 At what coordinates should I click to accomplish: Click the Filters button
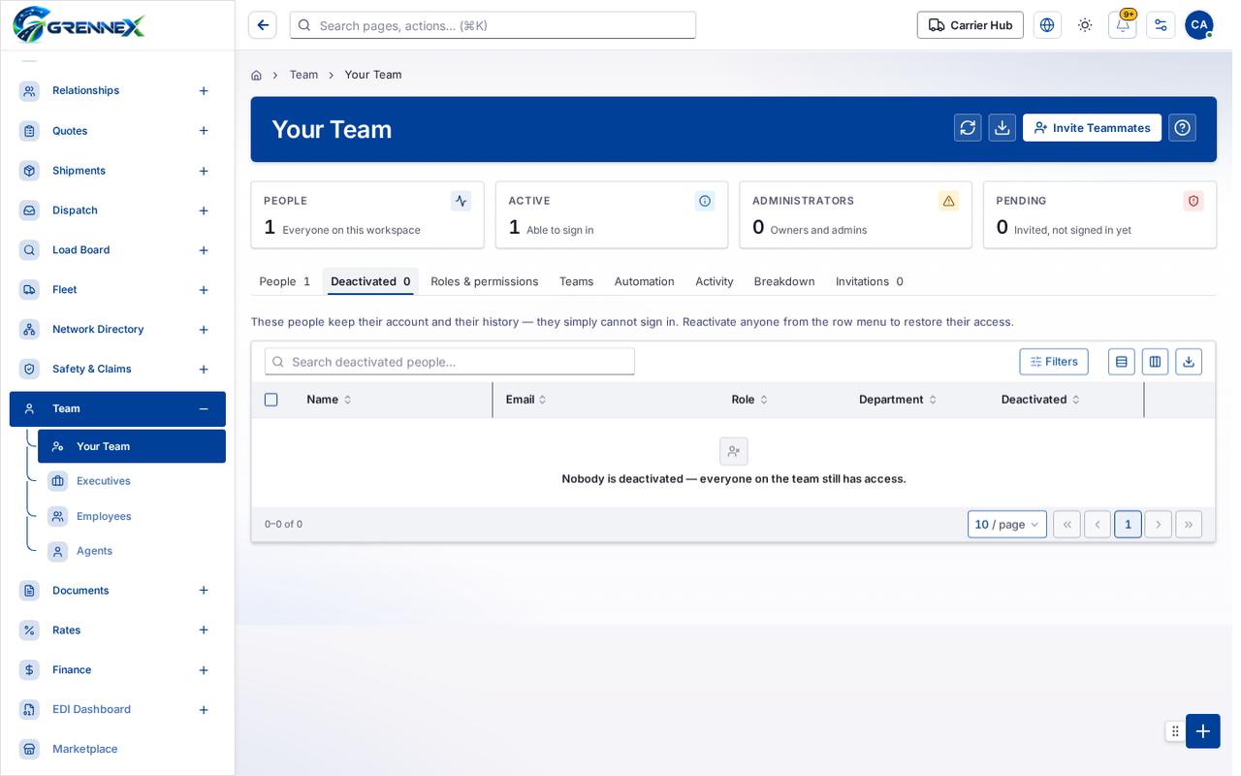pyautogui.click(x=1054, y=362)
